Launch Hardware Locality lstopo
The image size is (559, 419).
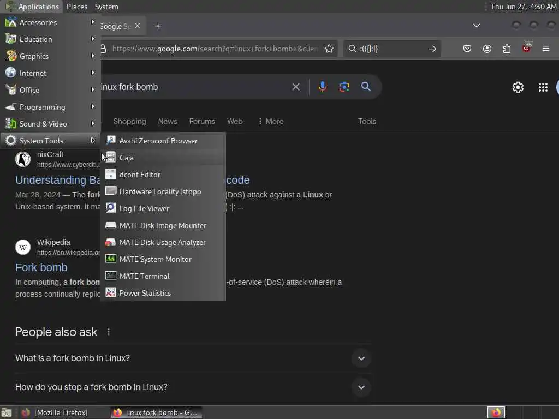pos(163,191)
